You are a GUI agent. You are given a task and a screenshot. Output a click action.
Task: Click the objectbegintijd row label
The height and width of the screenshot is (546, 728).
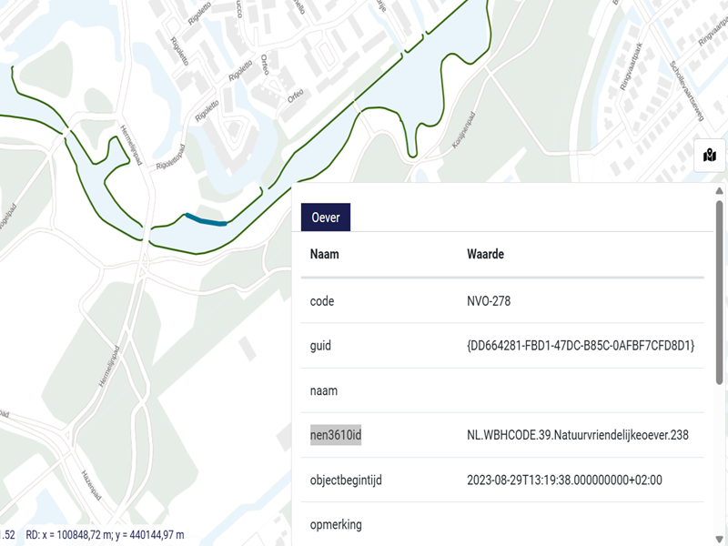coord(346,480)
